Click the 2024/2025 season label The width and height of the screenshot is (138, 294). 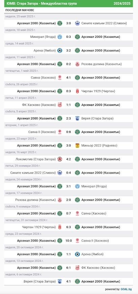tap(122, 4)
